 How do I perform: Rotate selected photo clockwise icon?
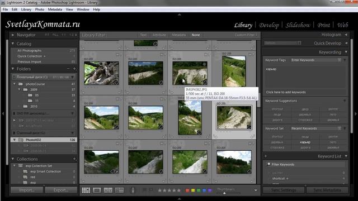point(252,136)
